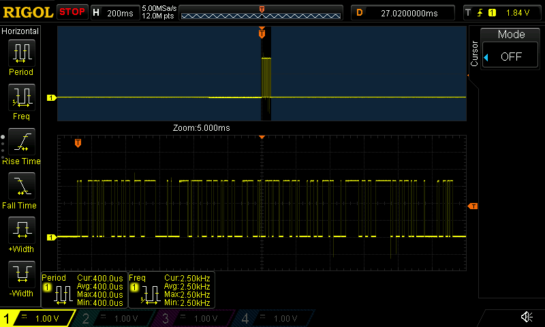Click the zoomed region highlight in overview
The image size is (545, 327).
pyautogui.click(x=266, y=74)
